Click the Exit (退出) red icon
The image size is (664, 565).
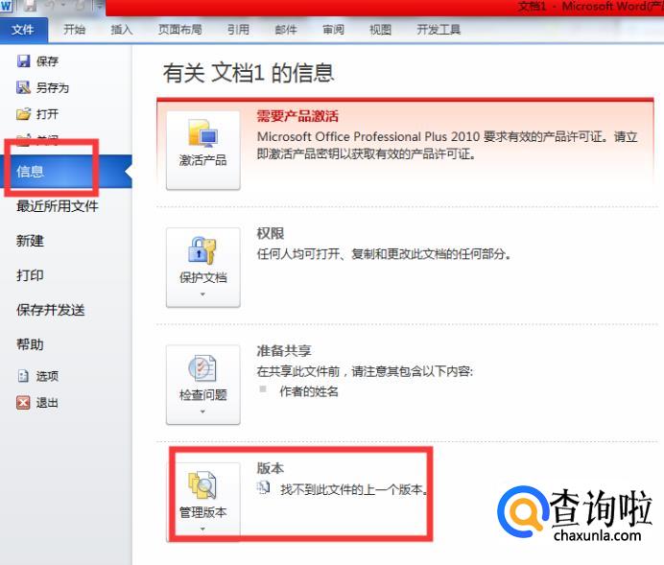[24, 403]
